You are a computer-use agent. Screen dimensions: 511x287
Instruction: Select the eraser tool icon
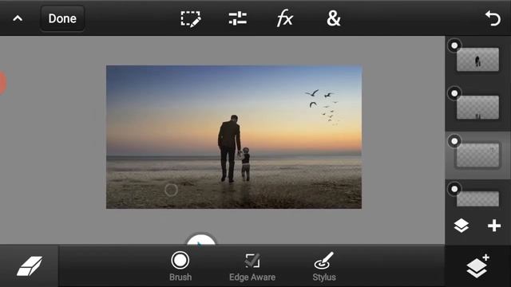point(30,266)
